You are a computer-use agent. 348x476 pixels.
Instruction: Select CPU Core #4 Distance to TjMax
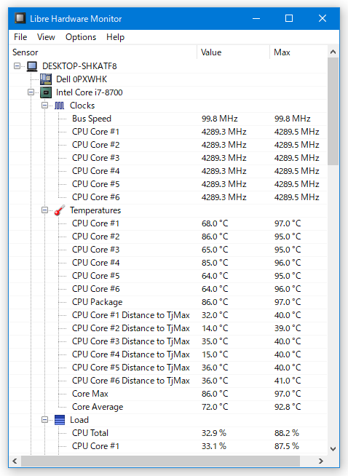click(x=168, y=354)
